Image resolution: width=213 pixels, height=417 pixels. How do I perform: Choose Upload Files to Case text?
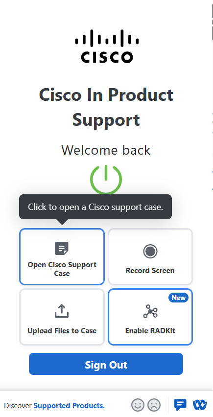point(62,331)
